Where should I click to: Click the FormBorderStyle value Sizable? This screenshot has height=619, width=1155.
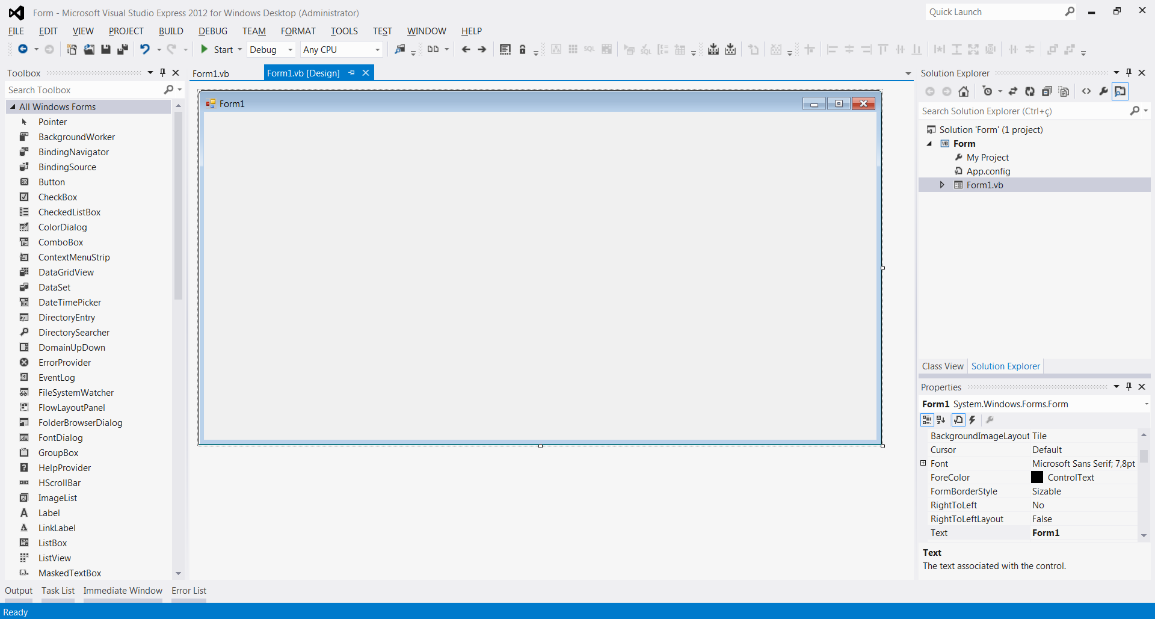[x=1047, y=491]
